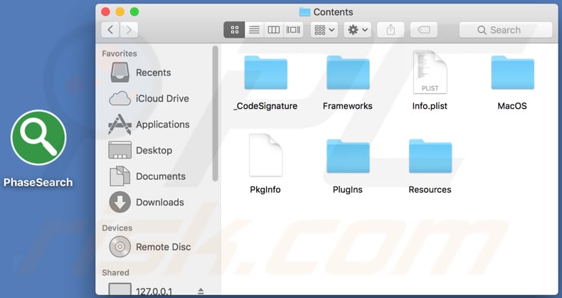Click the Search field
562x298 pixels.
click(505, 30)
